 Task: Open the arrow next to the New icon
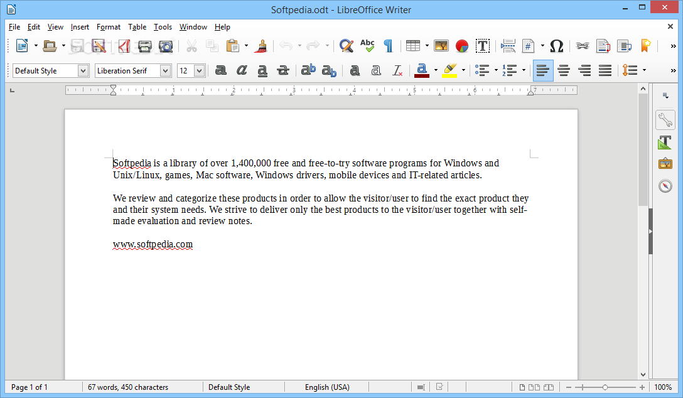[x=36, y=46]
